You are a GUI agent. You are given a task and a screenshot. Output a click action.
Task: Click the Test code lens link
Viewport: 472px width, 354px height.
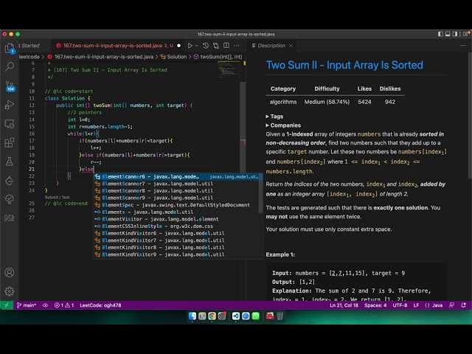(66, 198)
